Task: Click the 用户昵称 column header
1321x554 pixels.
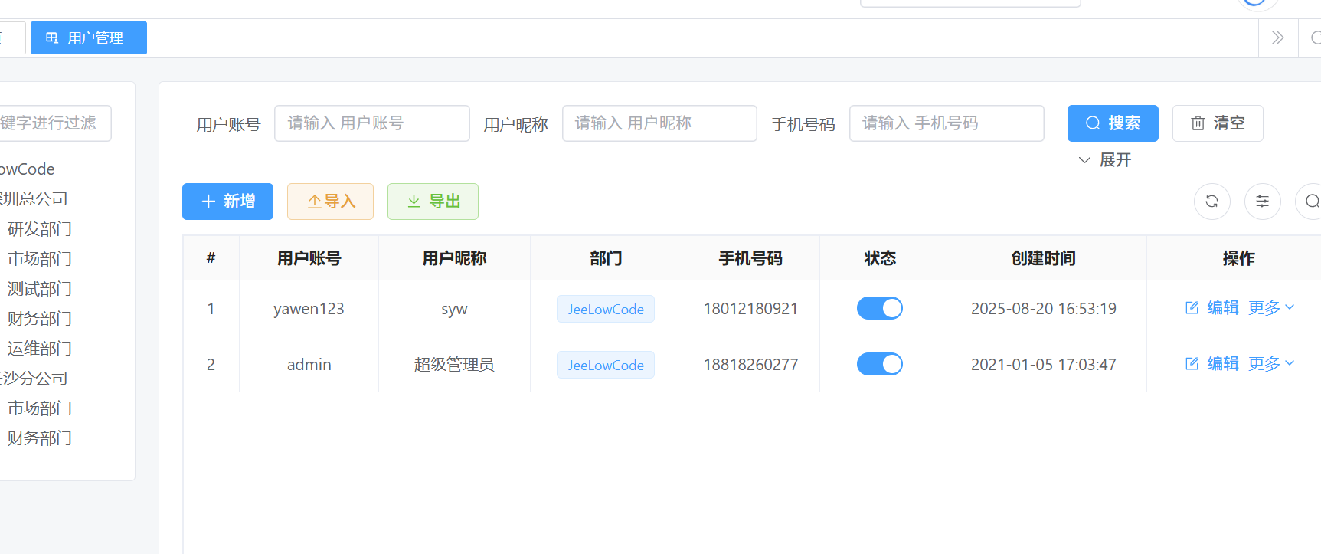Action: tap(454, 258)
